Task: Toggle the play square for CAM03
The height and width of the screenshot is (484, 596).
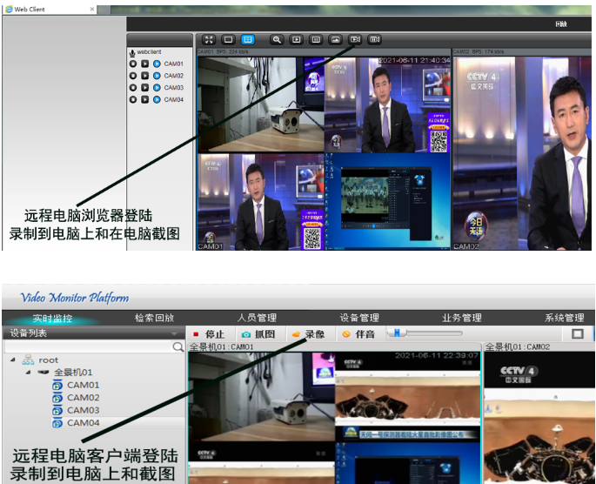Action: tap(144, 88)
